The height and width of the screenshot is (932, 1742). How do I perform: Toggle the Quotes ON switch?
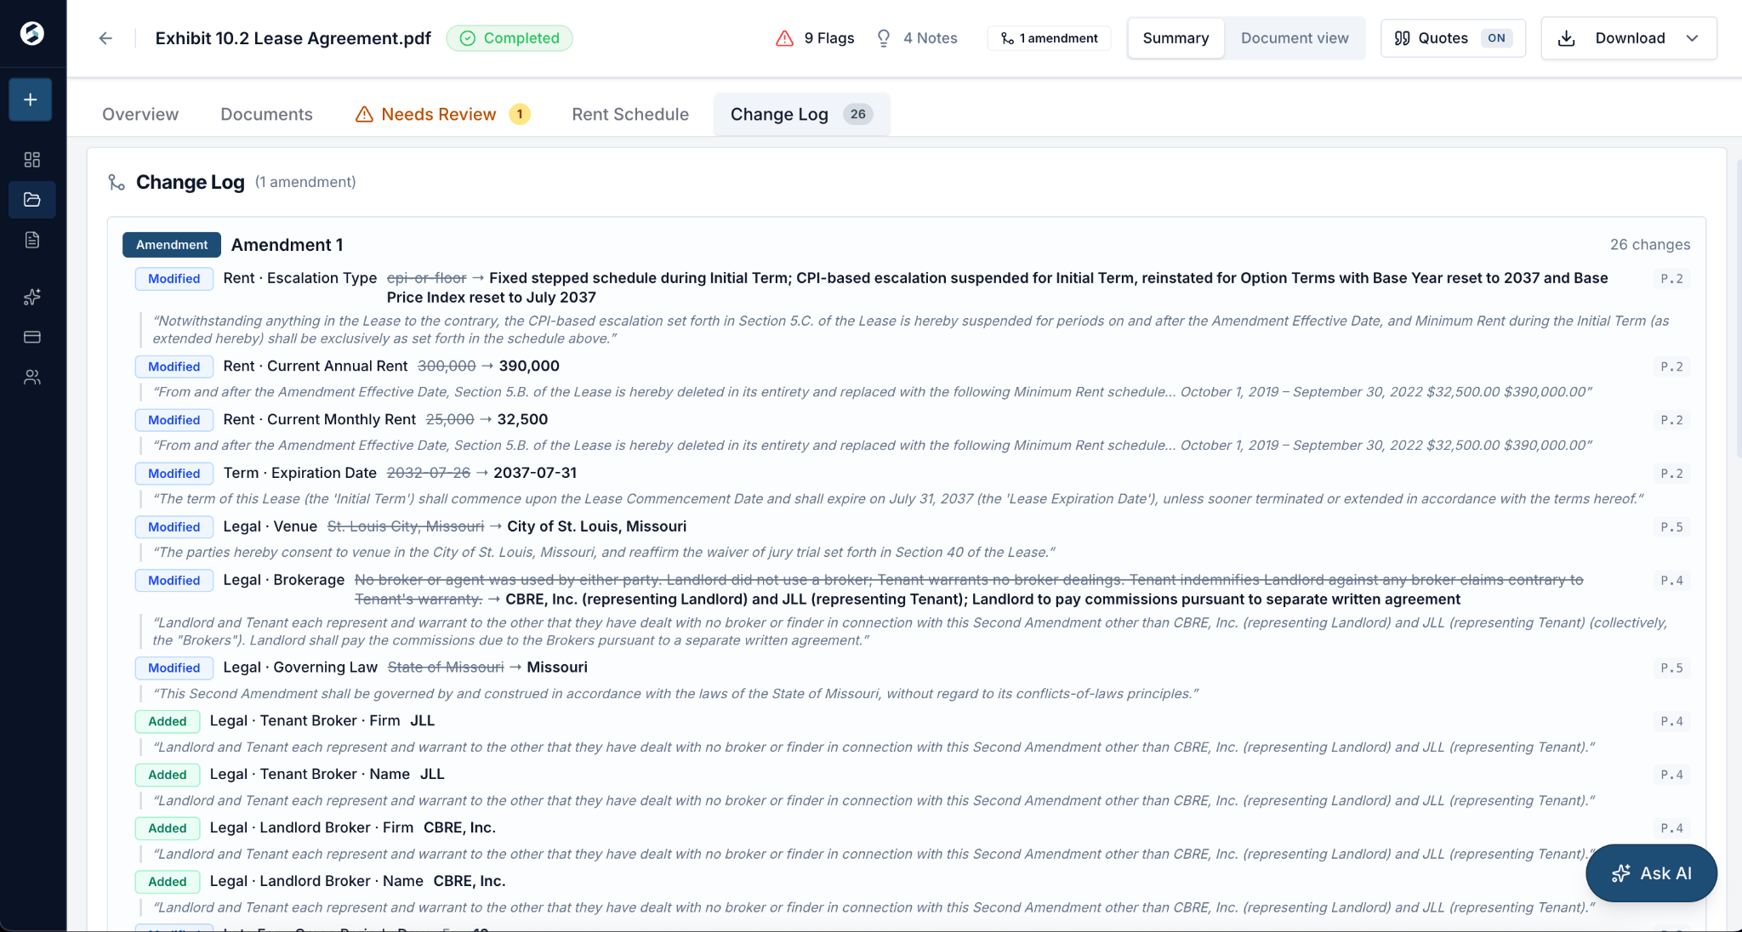point(1496,38)
